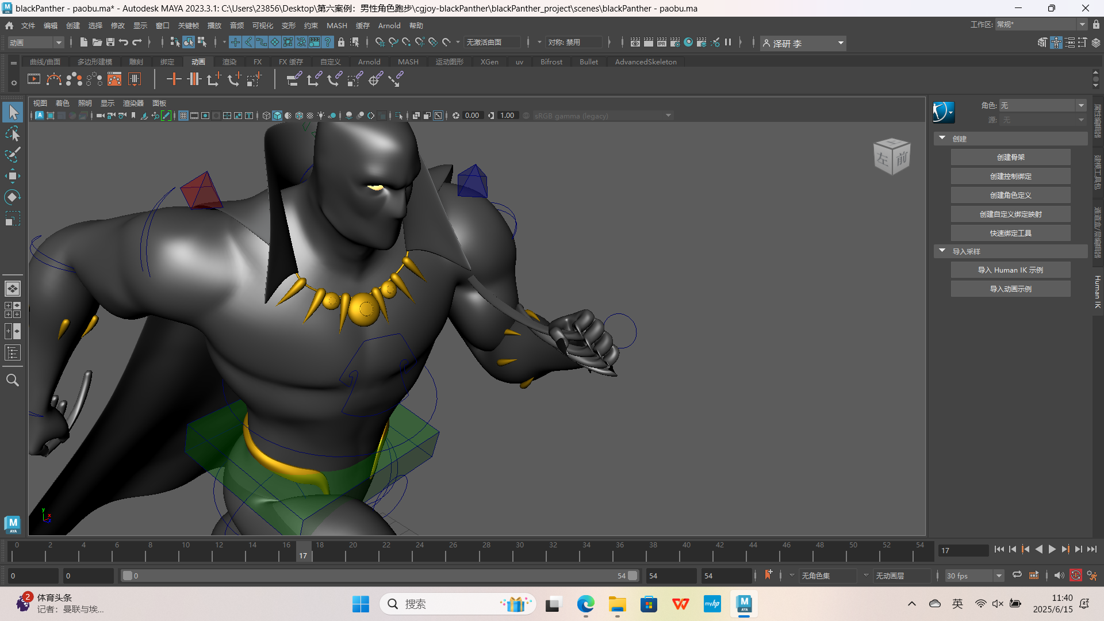
Task: Toggle viewport grid display
Action: pos(183,116)
